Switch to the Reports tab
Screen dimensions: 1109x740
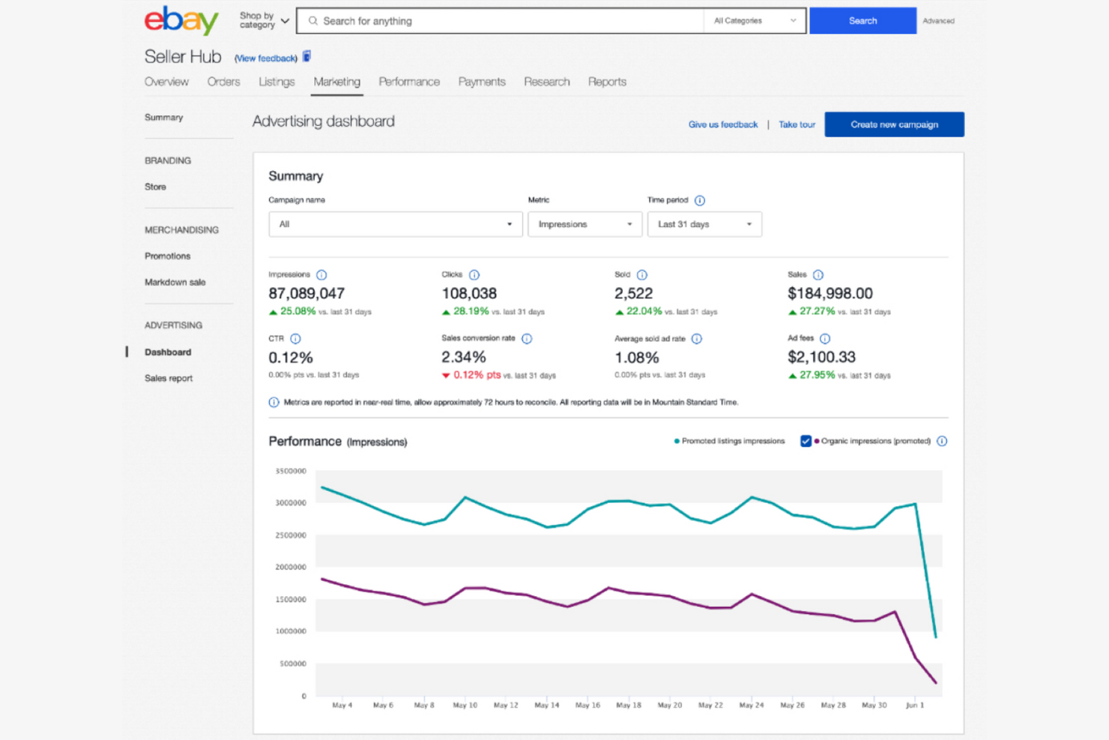(x=607, y=82)
